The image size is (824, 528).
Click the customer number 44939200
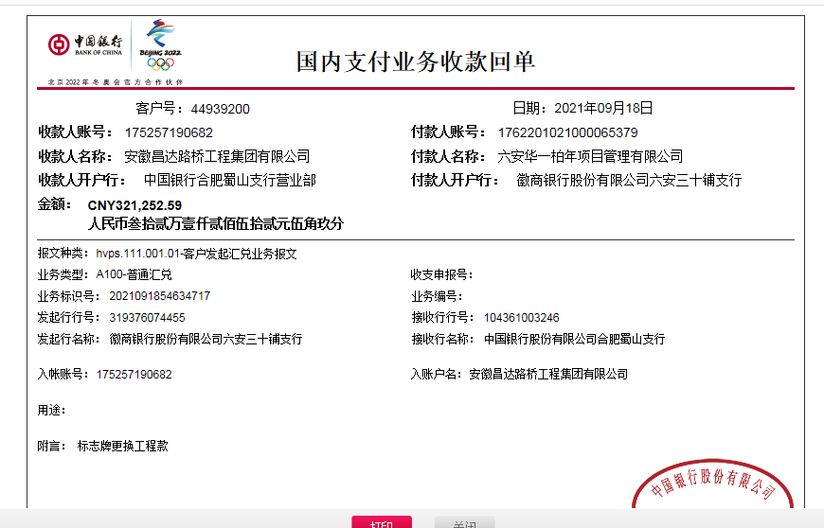220,109
